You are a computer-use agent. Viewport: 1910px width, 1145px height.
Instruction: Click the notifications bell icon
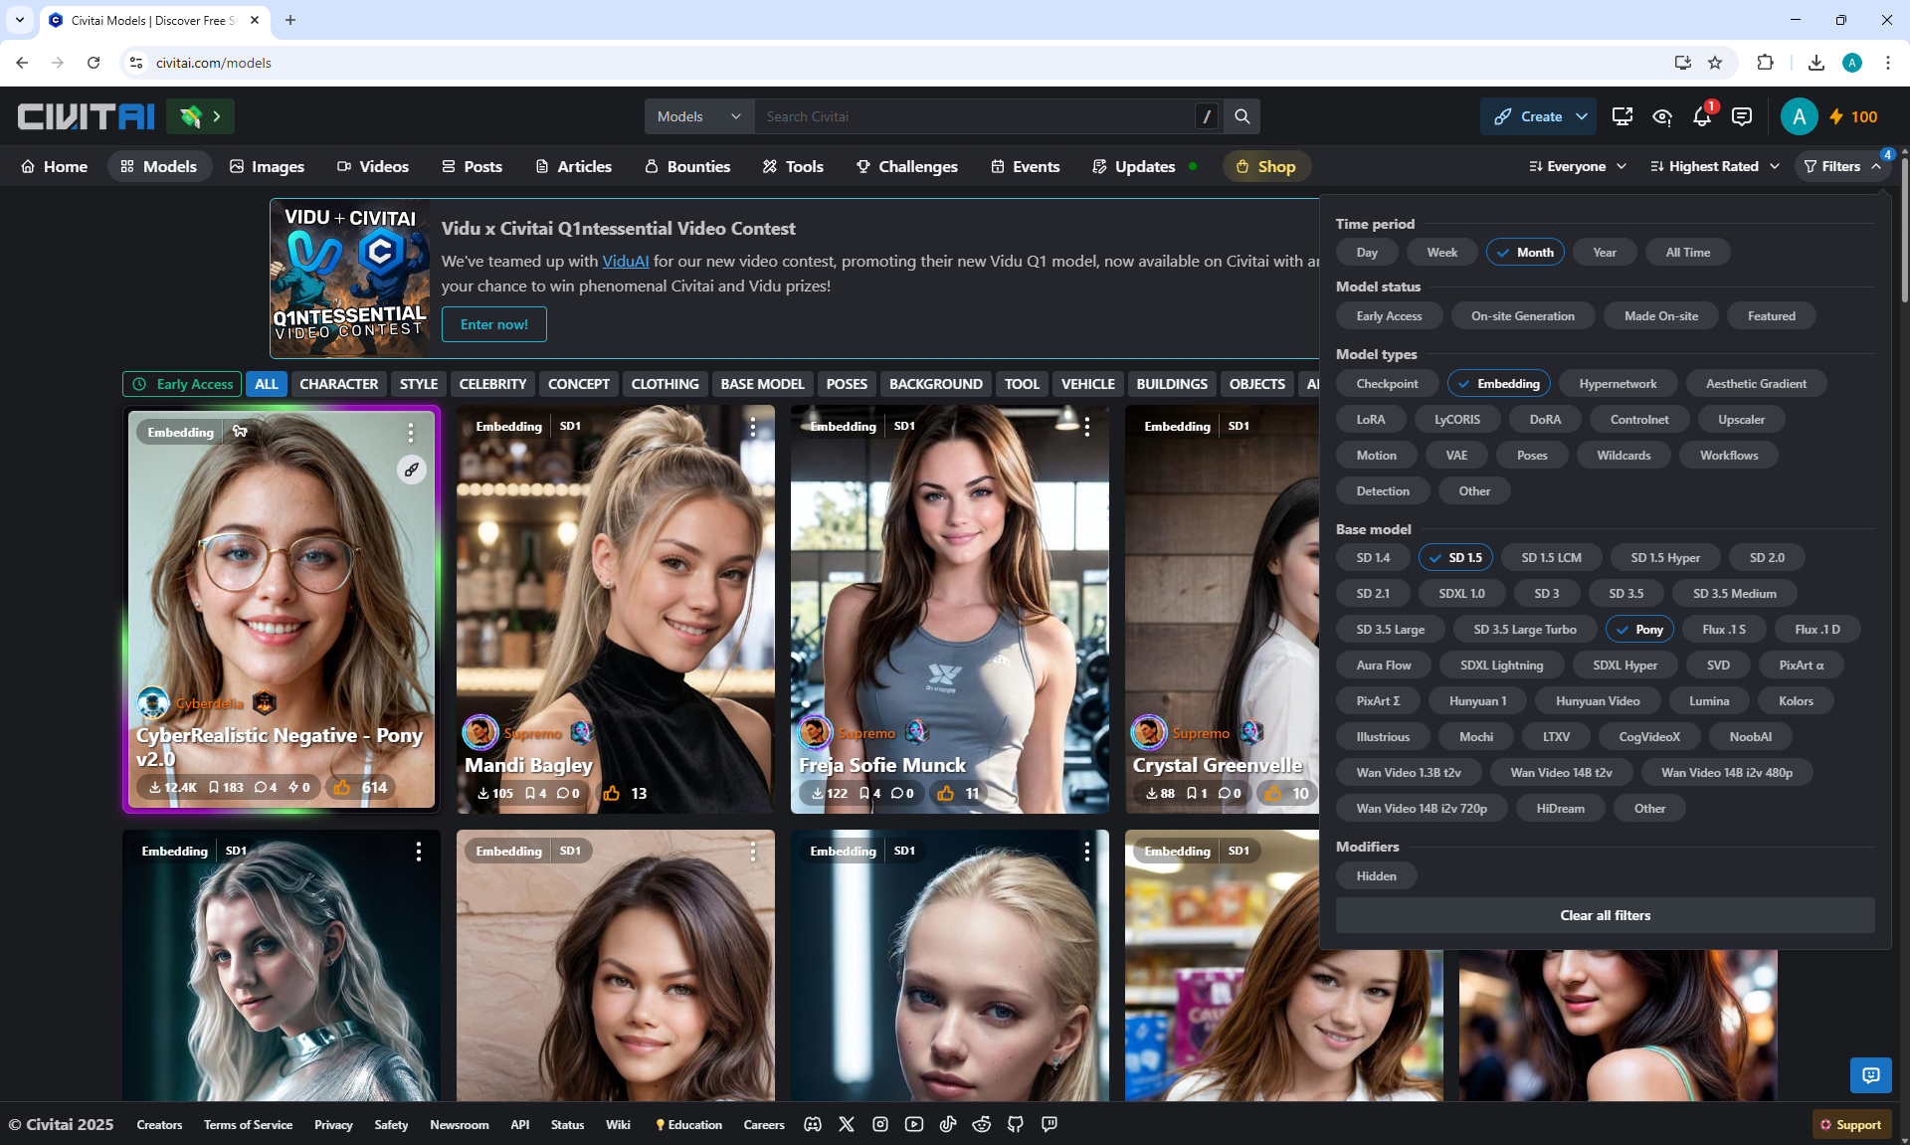pyautogui.click(x=1701, y=117)
